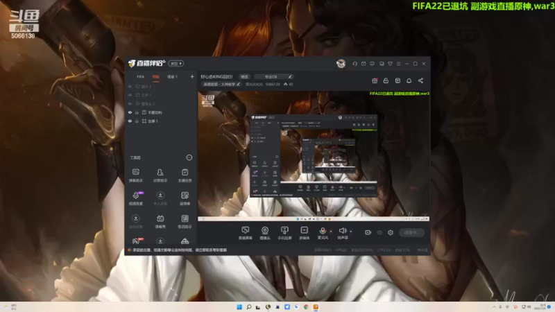Screen dimensions: 555x312
Task: Toggle visibility of the 不要动我 source
Action: (130, 112)
